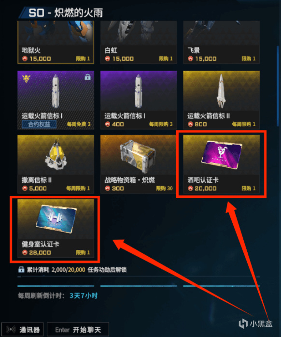The height and width of the screenshot is (337, 281).
Task: Select the 飞景 mech item card
Action: click(x=221, y=42)
